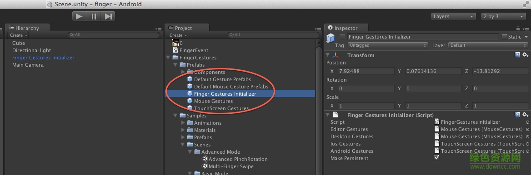Open the Multi-Finger Swipe scene icon
The width and height of the screenshot is (531, 175).
click(205, 166)
